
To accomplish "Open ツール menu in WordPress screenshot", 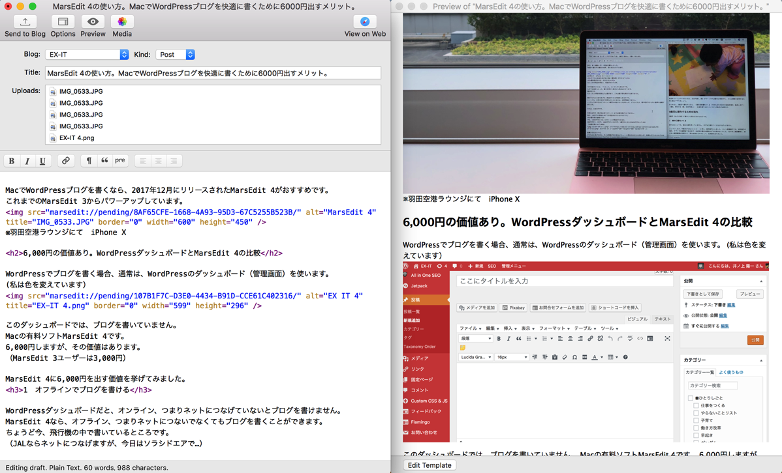I will [x=609, y=328].
